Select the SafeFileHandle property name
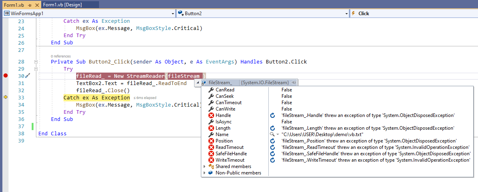Screen dimensions: 478x192 pyautogui.click(x=231, y=154)
